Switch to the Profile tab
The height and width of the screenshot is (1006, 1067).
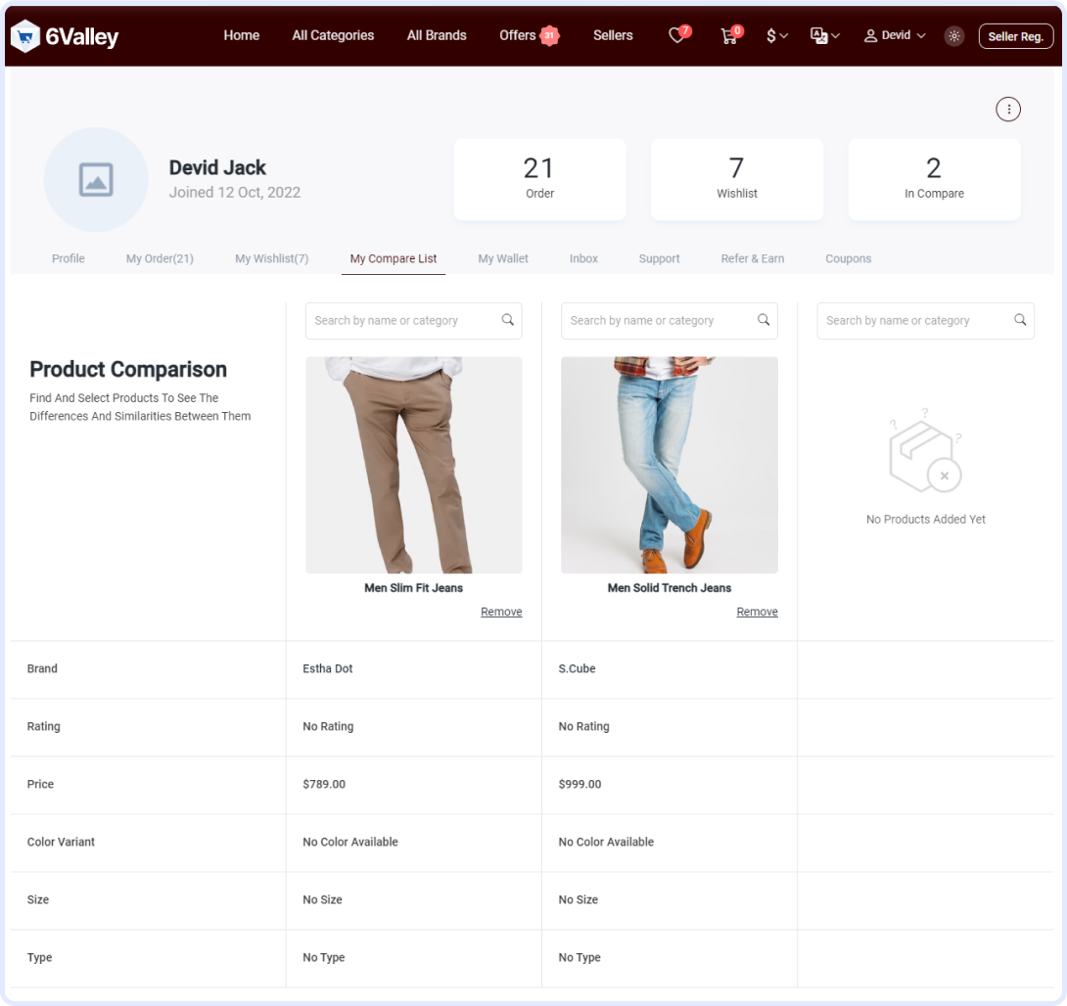[x=69, y=258]
